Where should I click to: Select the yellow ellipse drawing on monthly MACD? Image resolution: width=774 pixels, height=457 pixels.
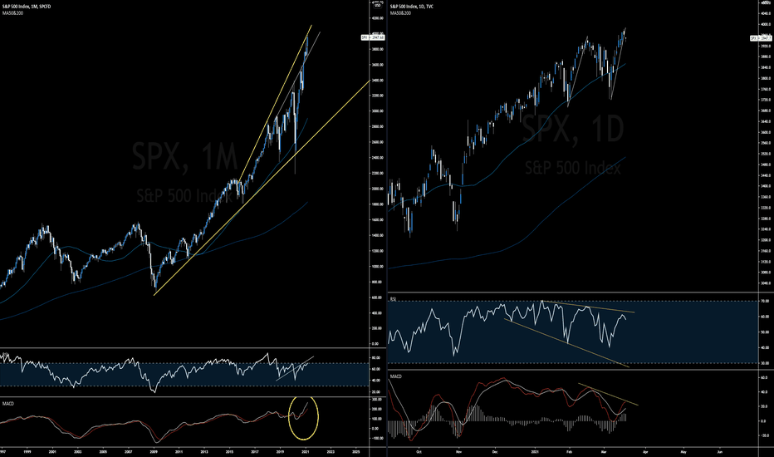click(x=304, y=418)
